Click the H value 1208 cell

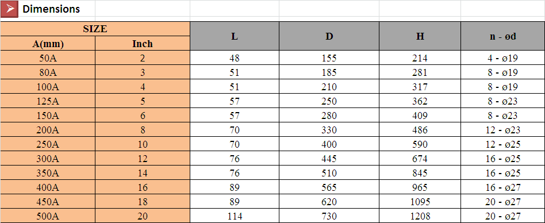pyautogui.click(x=420, y=217)
